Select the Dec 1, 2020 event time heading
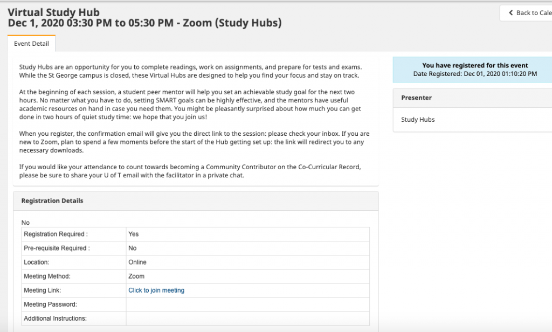This screenshot has width=552, height=332. point(144,23)
